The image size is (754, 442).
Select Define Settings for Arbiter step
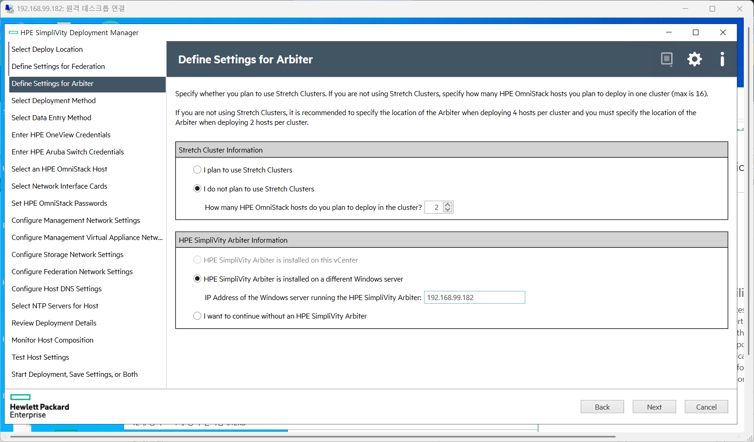(87, 83)
